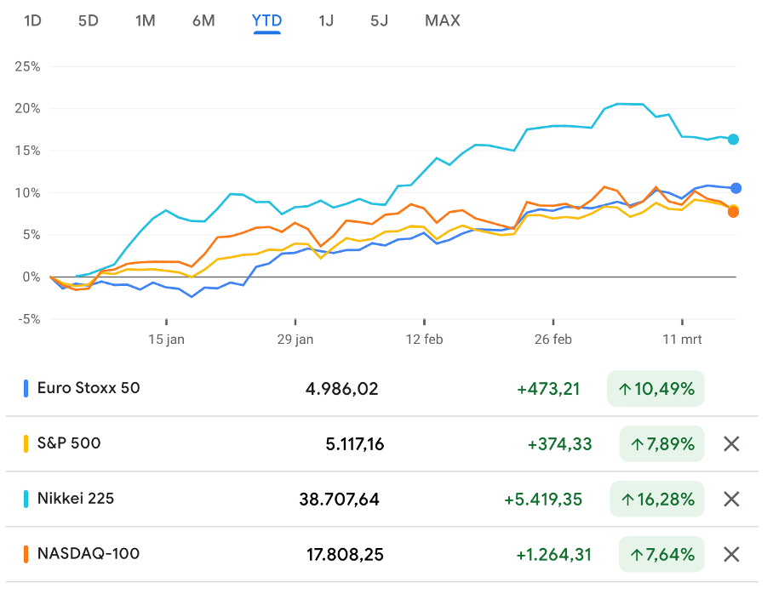Viewport: 773px width, 594px height.
Task: Click the 17.808,25 index value
Action: pyautogui.click(x=345, y=555)
